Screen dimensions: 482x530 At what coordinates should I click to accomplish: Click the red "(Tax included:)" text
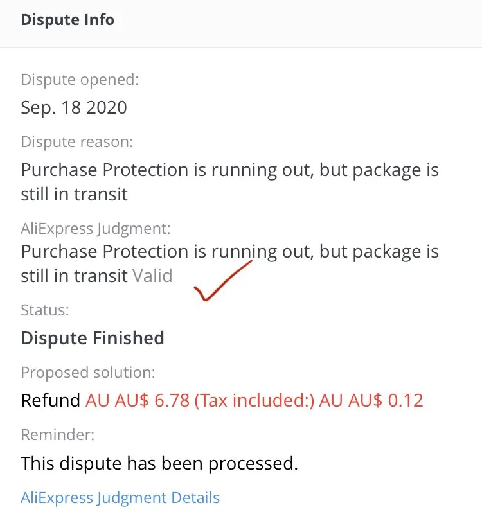point(254,400)
